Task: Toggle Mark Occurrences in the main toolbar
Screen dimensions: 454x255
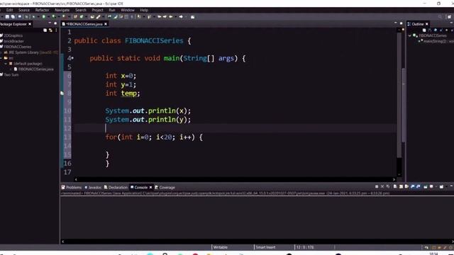Action: [x=115, y=17]
